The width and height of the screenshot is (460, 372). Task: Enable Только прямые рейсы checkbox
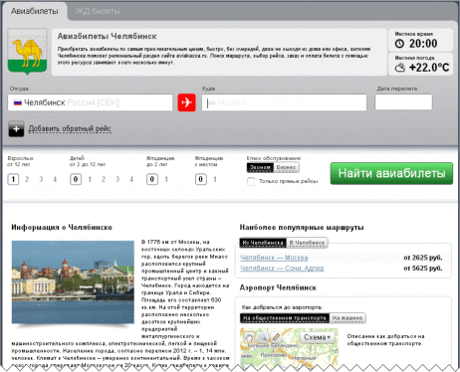(x=251, y=181)
